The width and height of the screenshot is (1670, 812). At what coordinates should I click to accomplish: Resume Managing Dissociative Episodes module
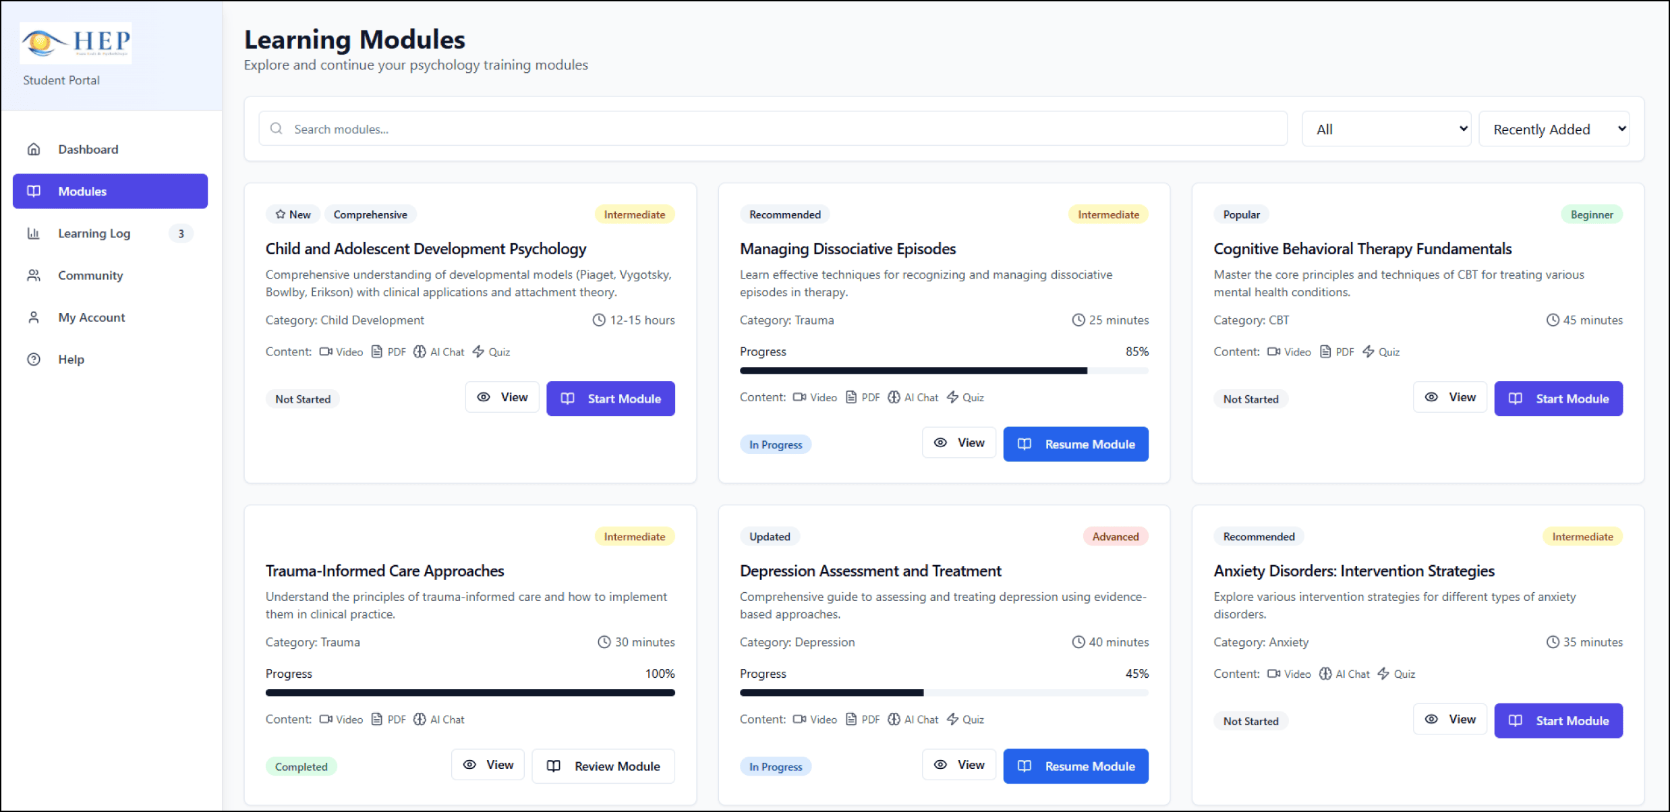click(1076, 444)
